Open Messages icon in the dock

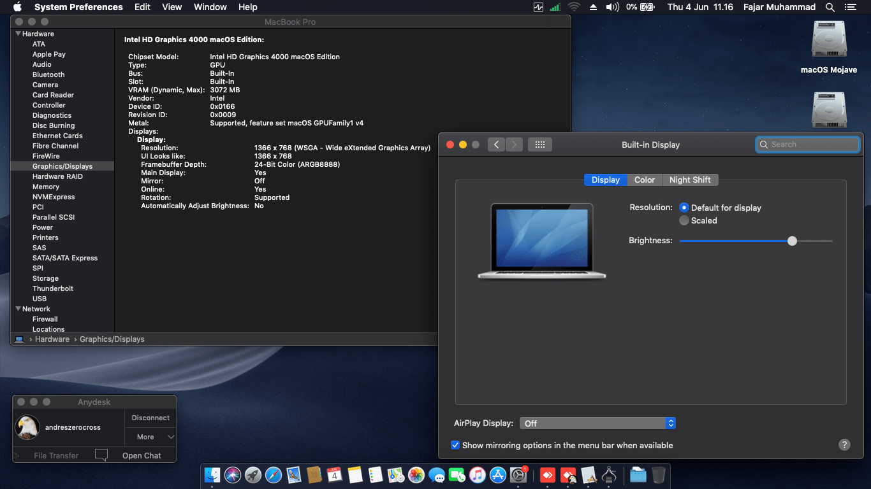point(437,475)
